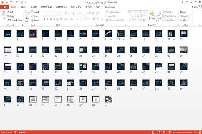Click the Quick Styles button
This screenshot has height=134, width=202.
point(159,17)
